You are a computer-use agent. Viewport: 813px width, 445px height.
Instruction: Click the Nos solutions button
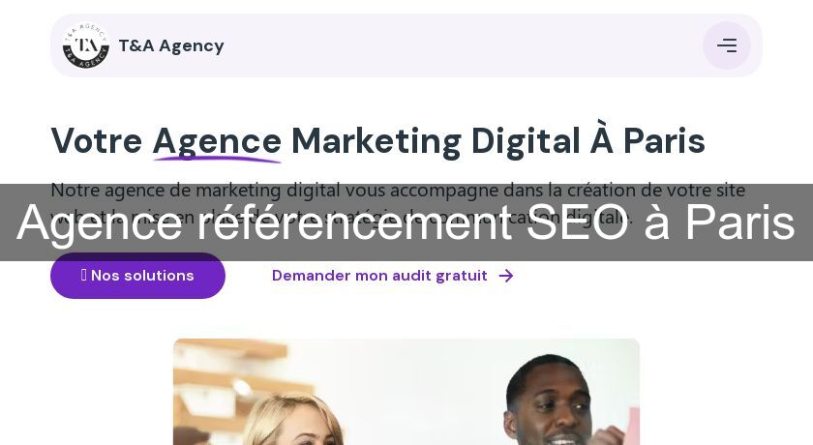(x=137, y=276)
